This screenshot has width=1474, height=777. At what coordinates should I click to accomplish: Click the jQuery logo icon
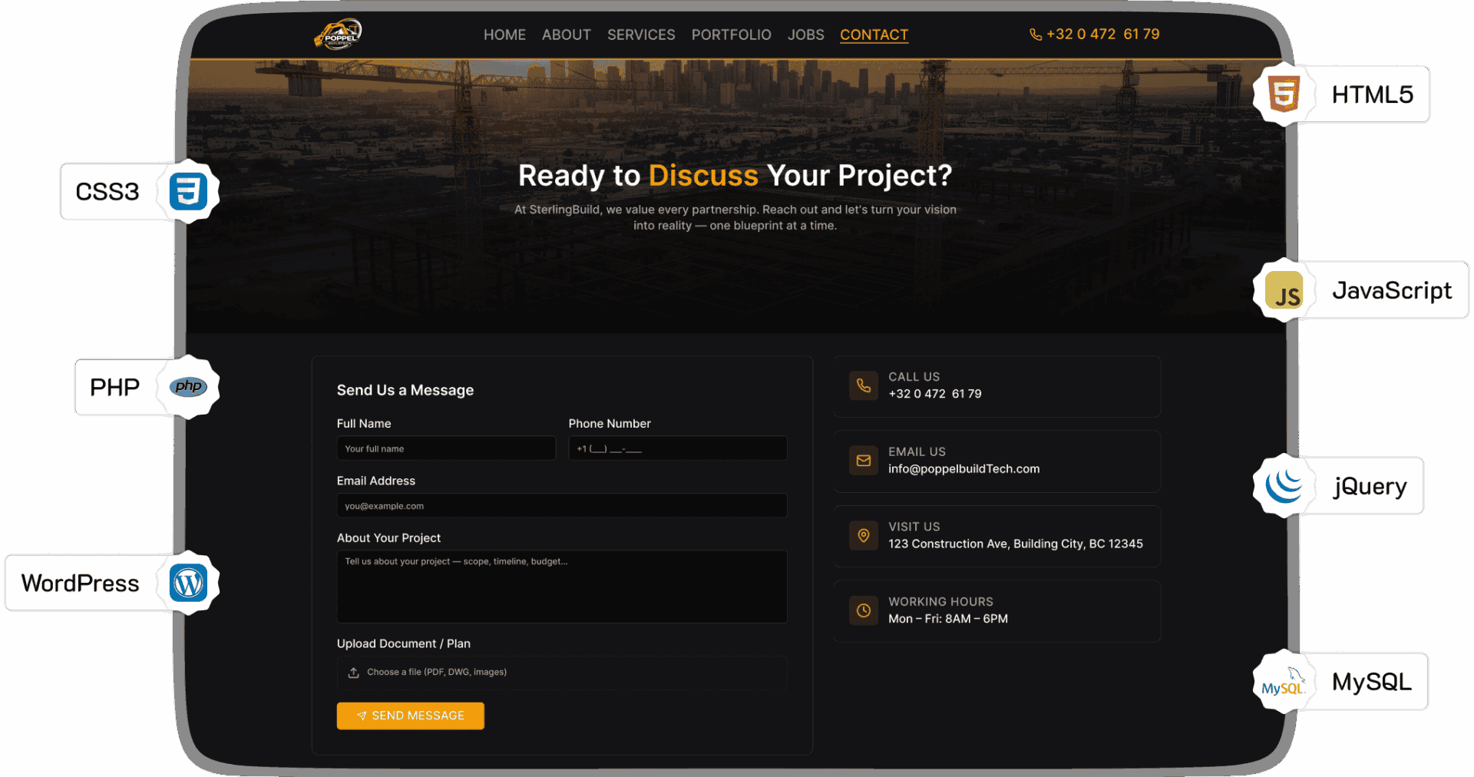1284,486
